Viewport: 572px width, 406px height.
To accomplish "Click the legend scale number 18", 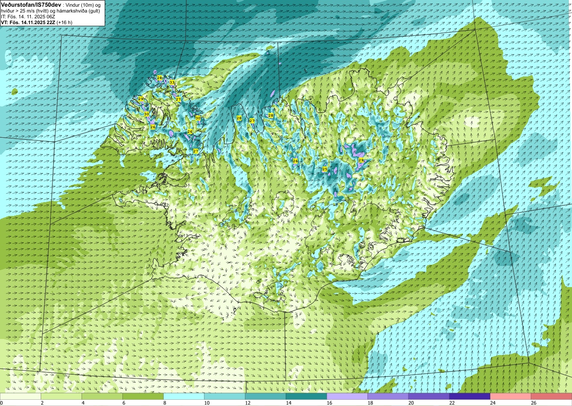I will pyautogui.click(x=370, y=403).
